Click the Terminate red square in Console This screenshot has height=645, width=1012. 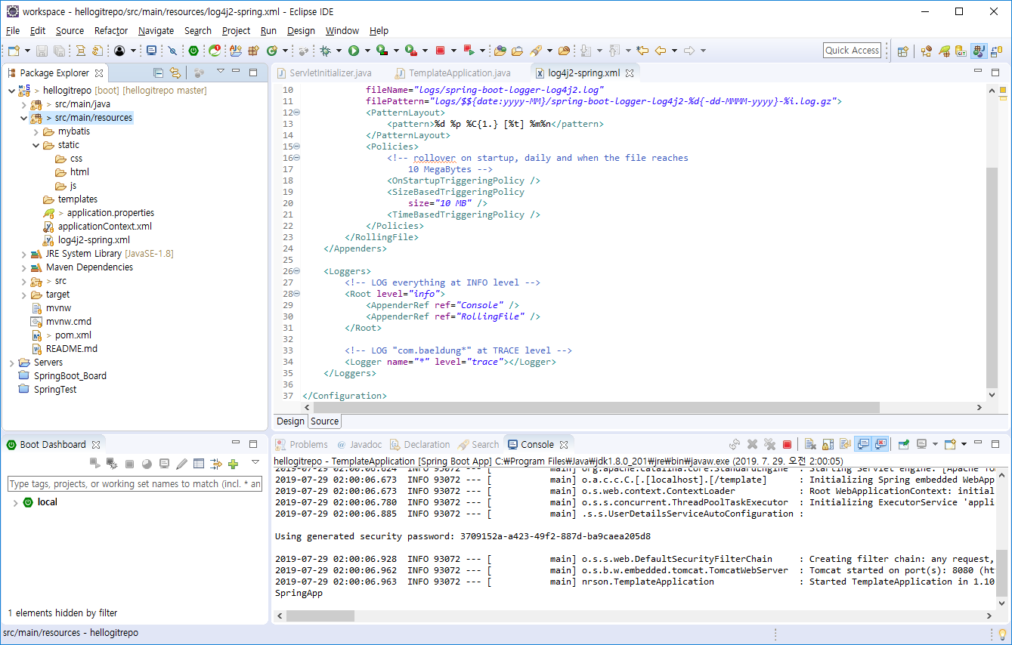point(787,444)
